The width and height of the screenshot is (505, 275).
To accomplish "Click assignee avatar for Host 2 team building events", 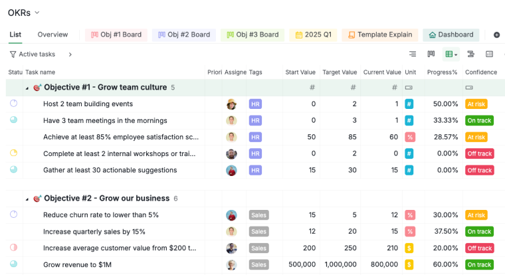I will point(231,104).
